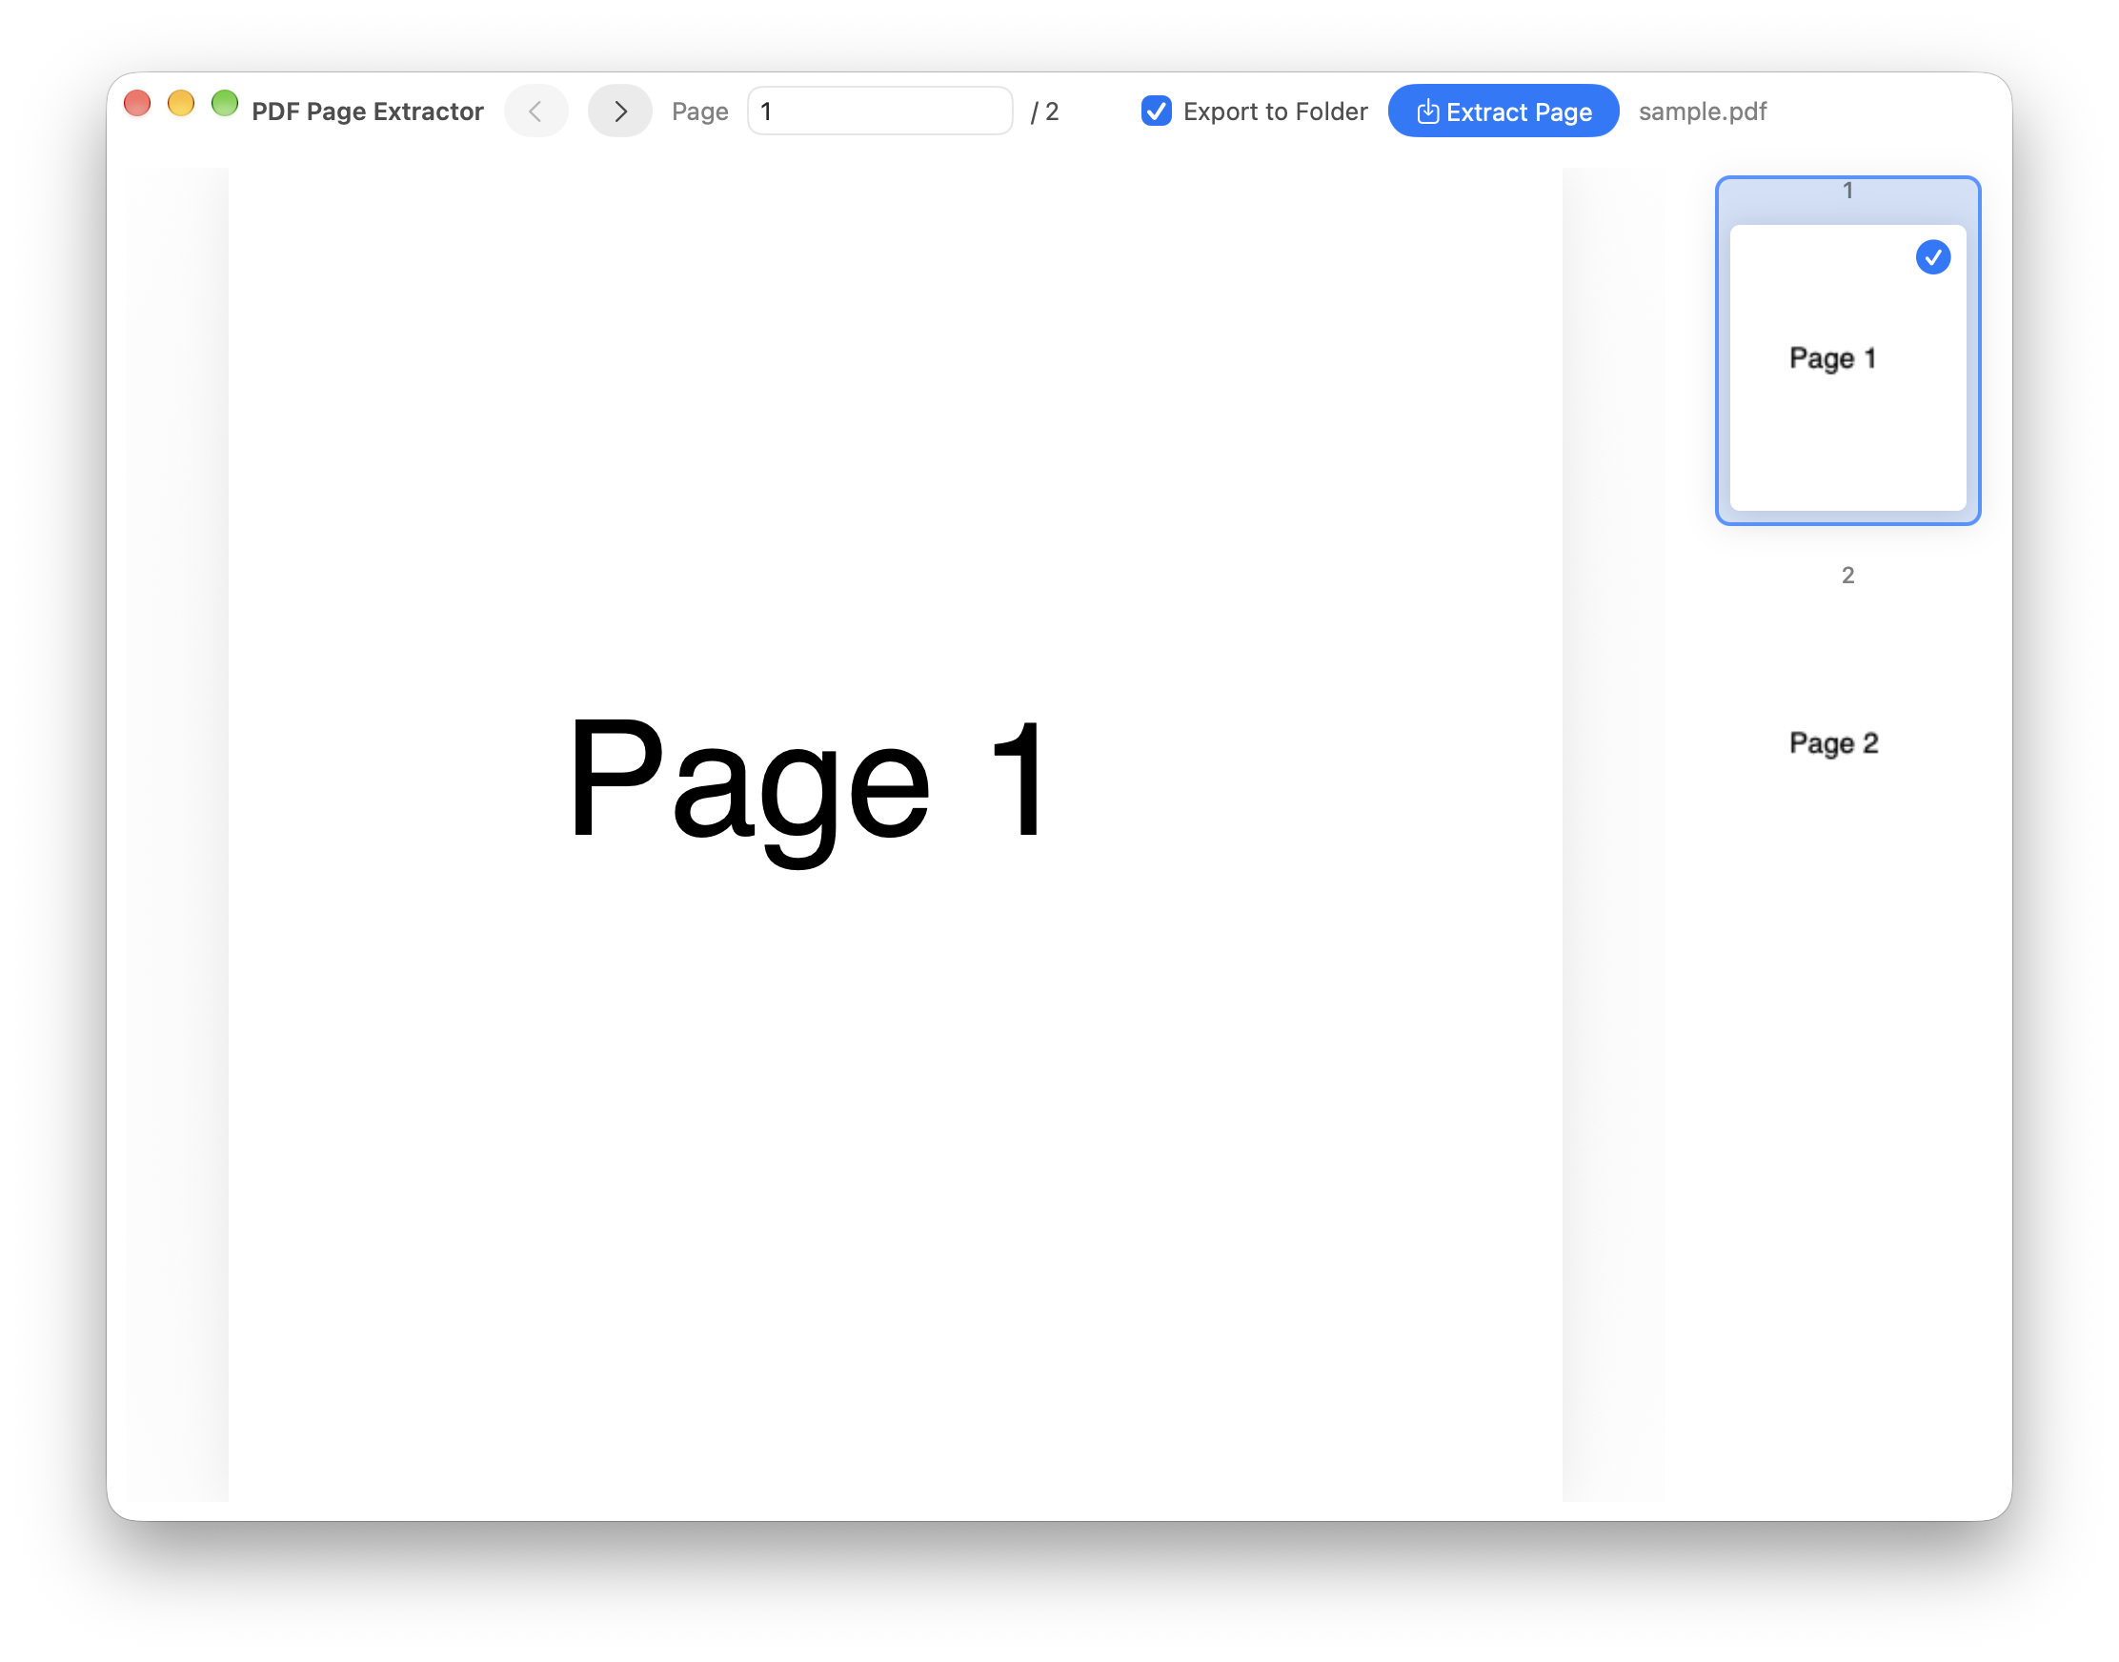This screenshot has height=1662, width=2119.
Task: Click the '/ 2' total pages label
Action: click(x=1045, y=111)
